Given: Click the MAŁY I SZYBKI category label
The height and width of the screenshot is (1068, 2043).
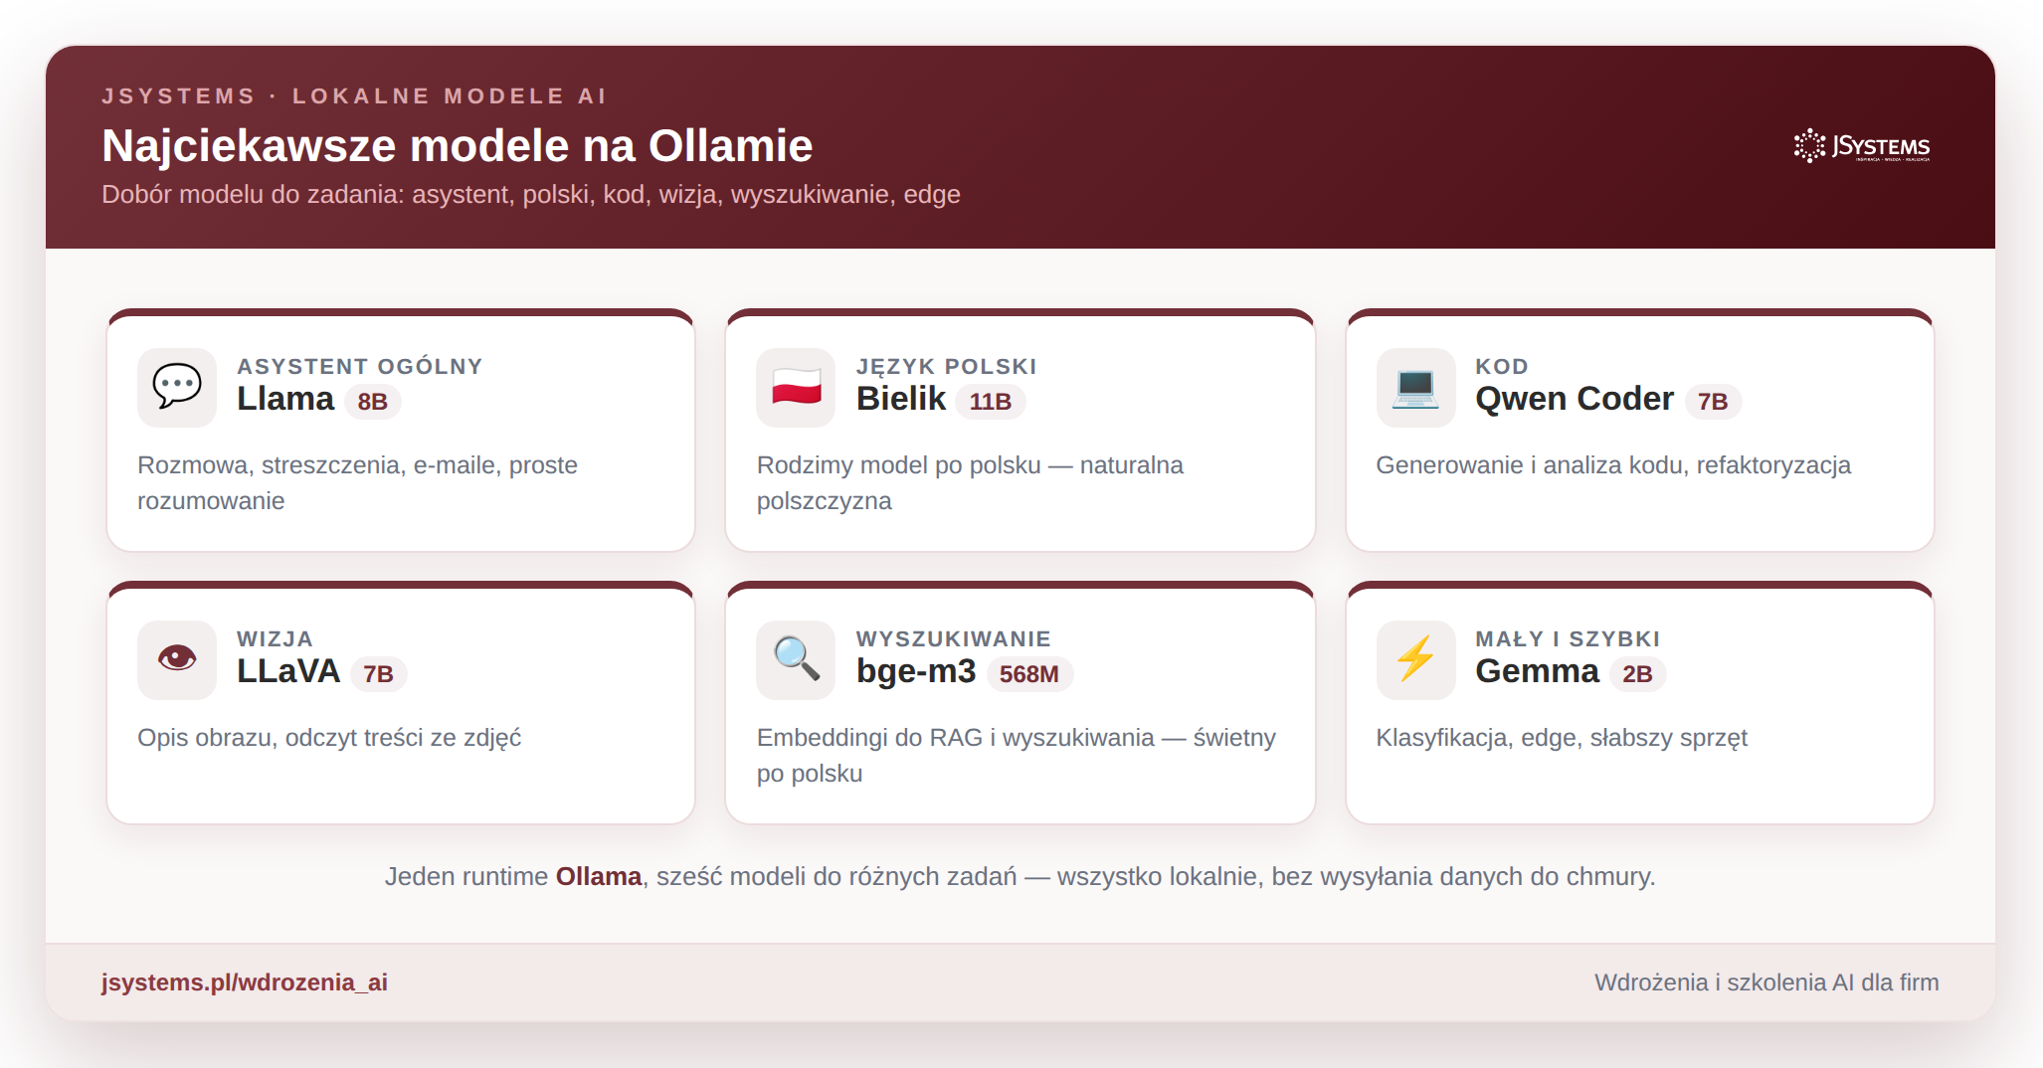Looking at the screenshot, I should coord(1568,638).
